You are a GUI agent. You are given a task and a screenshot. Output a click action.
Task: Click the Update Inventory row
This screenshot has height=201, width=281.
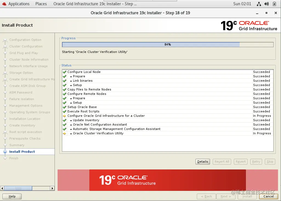click(x=168, y=120)
